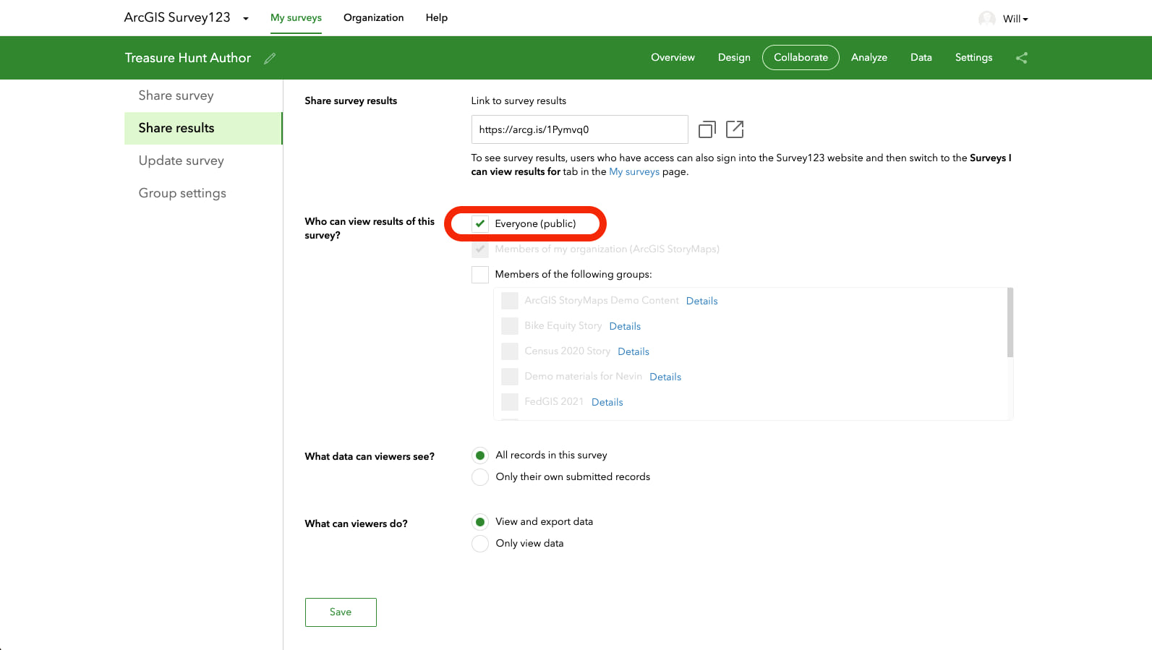Check FedGIS 2021 group checkbox
This screenshot has width=1152, height=650.
click(509, 402)
